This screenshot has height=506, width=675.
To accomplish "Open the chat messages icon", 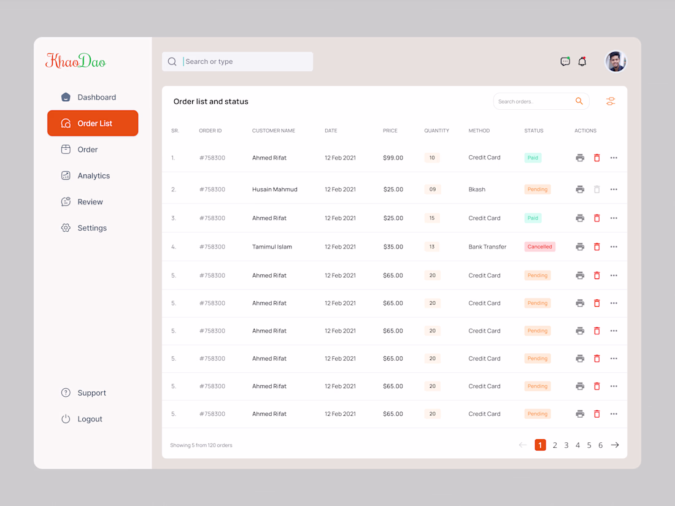I will (565, 61).
